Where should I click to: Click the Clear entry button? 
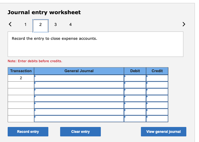[80, 132]
